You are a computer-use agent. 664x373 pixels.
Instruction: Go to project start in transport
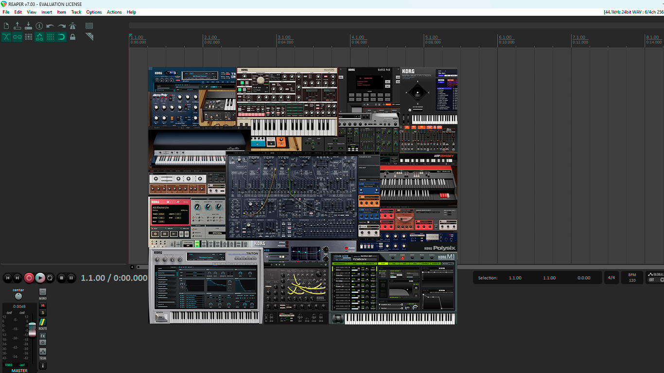point(7,278)
